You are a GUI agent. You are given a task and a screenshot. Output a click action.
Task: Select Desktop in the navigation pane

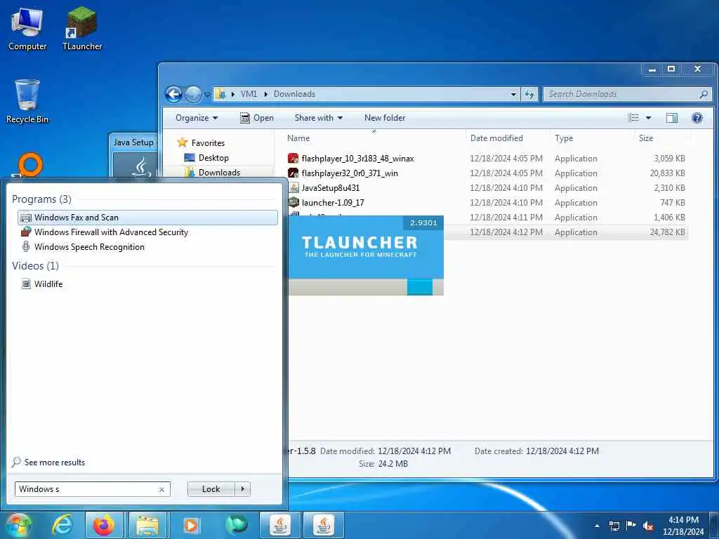click(206, 158)
